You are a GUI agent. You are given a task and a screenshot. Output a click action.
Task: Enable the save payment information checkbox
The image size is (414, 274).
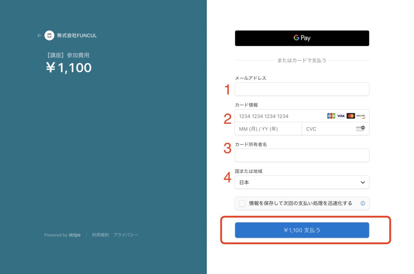pyautogui.click(x=242, y=204)
